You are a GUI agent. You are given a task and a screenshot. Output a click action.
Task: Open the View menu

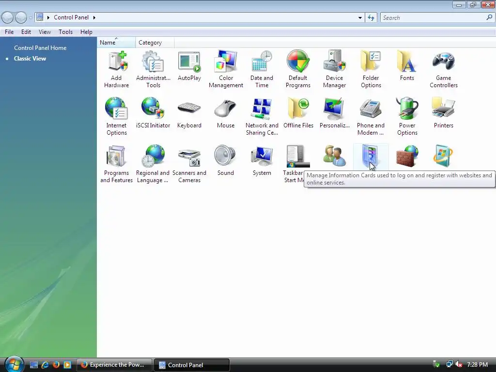pyautogui.click(x=45, y=32)
